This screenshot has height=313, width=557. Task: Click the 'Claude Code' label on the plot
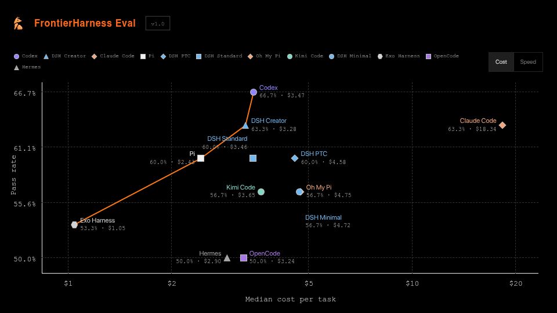pyautogui.click(x=478, y=121)
